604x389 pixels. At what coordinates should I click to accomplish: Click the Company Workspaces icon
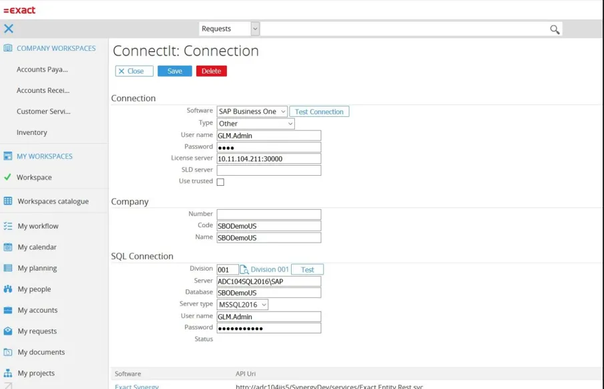pyautogui.click(x=8, y=48)
